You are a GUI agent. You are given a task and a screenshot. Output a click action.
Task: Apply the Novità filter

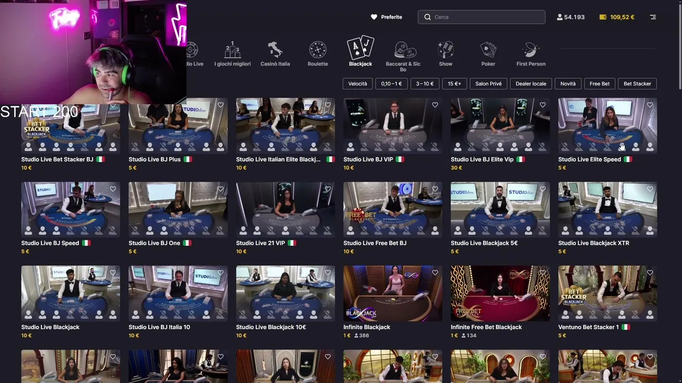click(568, 84)
